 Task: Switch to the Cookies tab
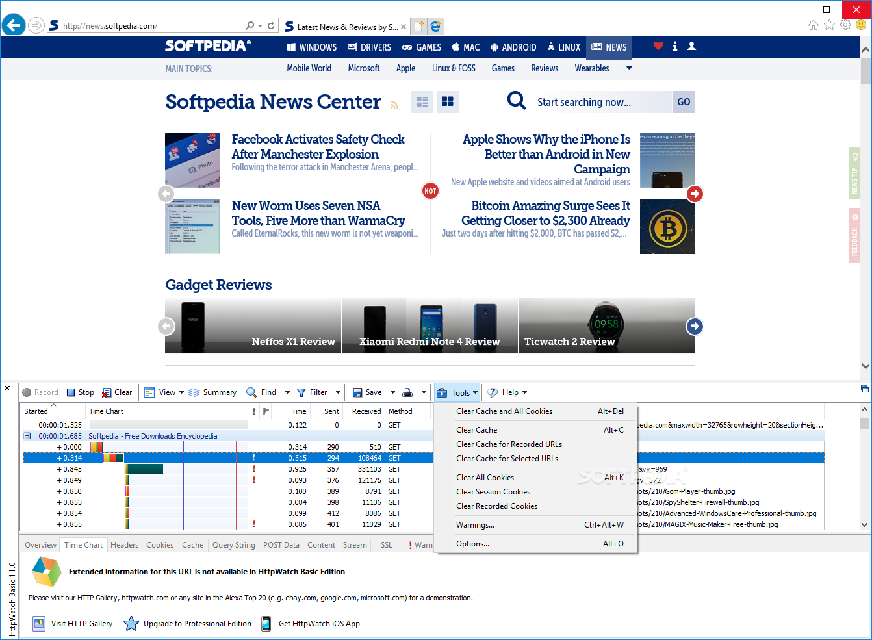tap(160, 545)
